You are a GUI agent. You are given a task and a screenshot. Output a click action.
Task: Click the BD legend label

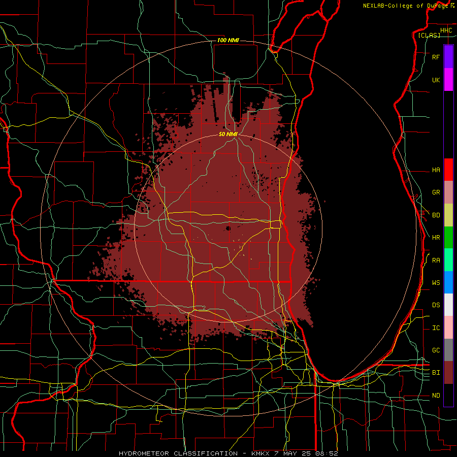pos(436,215)
